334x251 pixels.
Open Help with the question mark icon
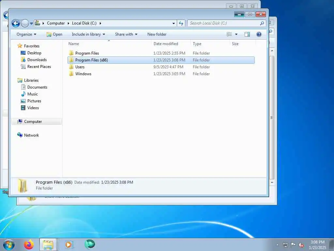click(259, 34)
